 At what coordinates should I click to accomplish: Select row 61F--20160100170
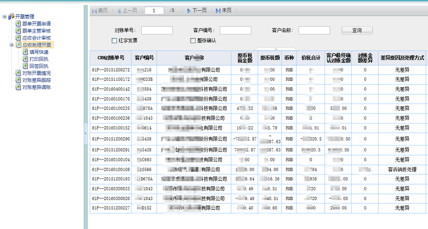click(258, 99)
